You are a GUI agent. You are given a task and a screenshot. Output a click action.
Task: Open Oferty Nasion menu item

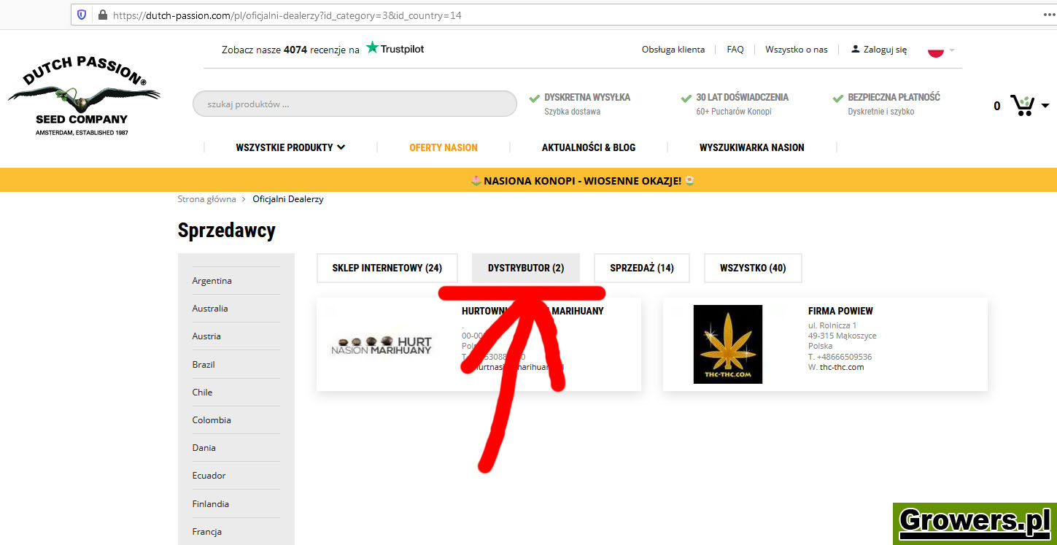(x=443, y=147)
